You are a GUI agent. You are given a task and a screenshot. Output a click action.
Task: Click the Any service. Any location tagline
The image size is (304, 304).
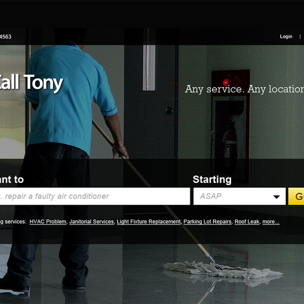tap(244, 89)
